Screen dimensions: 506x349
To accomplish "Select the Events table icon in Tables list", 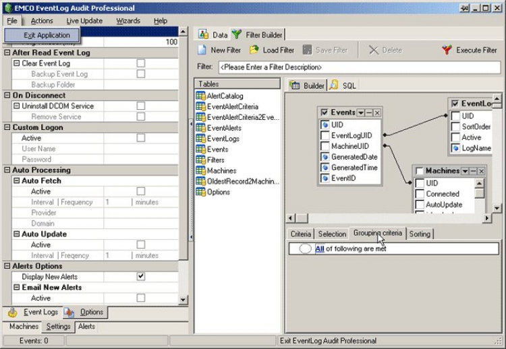I will click(201, 149).
